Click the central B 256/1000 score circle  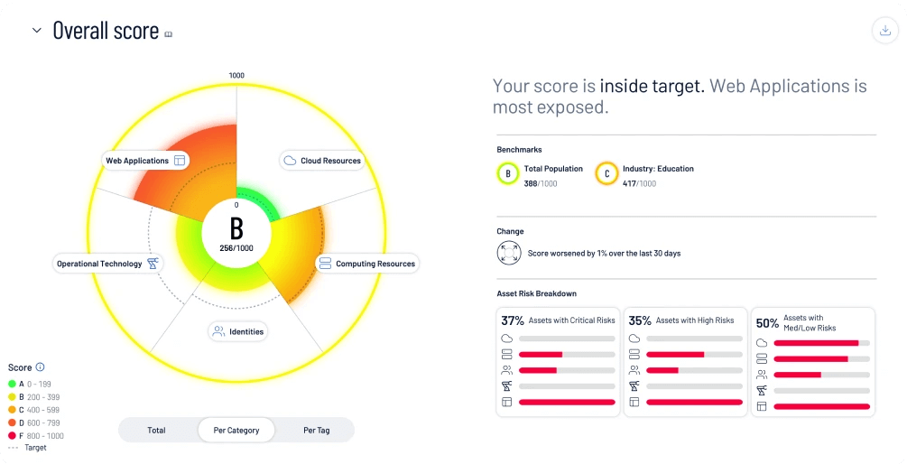click(236, 233)
